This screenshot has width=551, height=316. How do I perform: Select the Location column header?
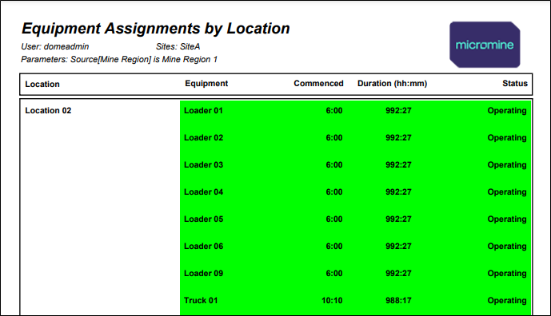point(42,84)
